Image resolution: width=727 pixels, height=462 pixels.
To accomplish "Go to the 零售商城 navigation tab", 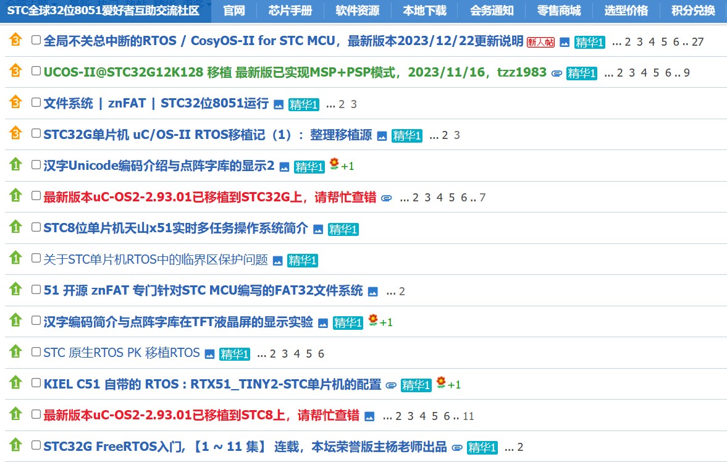I will [x=559, y=10].
